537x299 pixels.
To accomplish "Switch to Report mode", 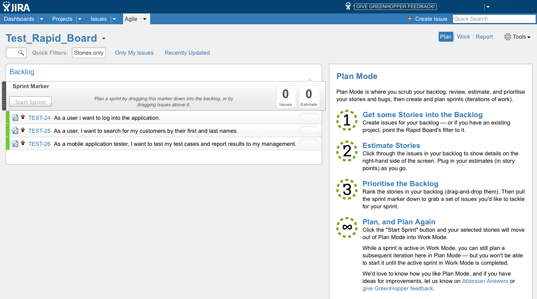I will point(484,37).
